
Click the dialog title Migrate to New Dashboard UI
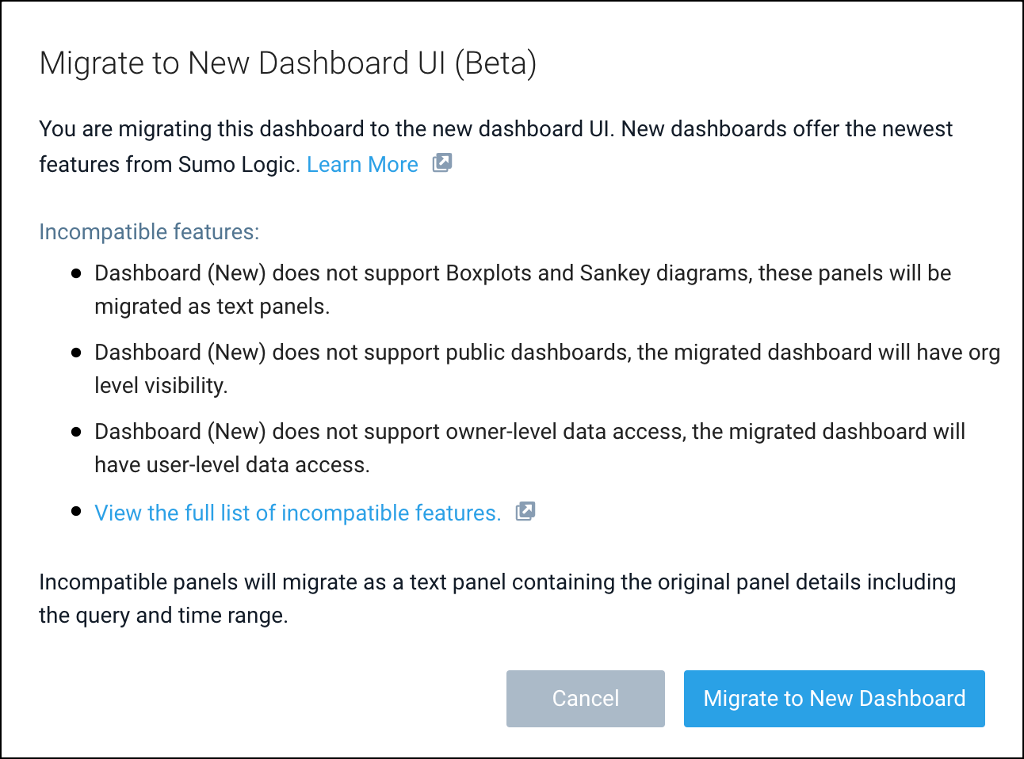tap(288, 63)
